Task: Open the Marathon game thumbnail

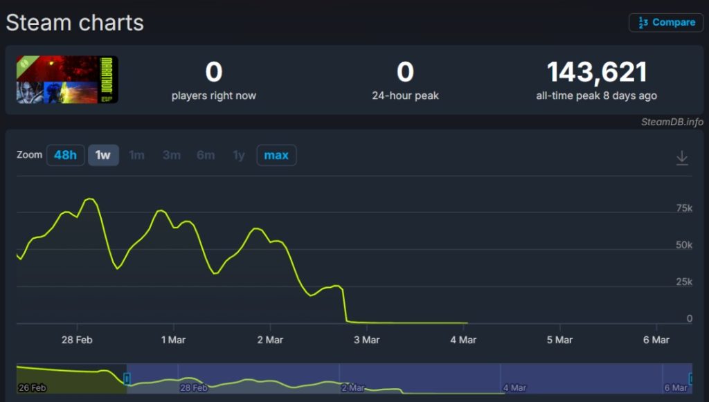Action: coord(67,80)
